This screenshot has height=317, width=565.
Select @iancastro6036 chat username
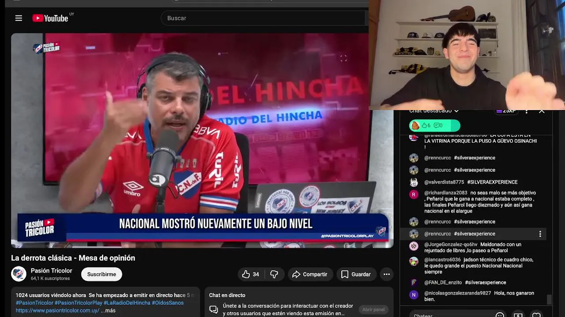click(442, 260)
